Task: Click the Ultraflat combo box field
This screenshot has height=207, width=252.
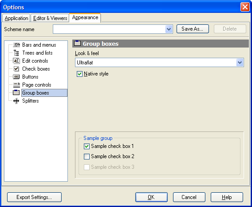Action: click(x=159, y=63)
